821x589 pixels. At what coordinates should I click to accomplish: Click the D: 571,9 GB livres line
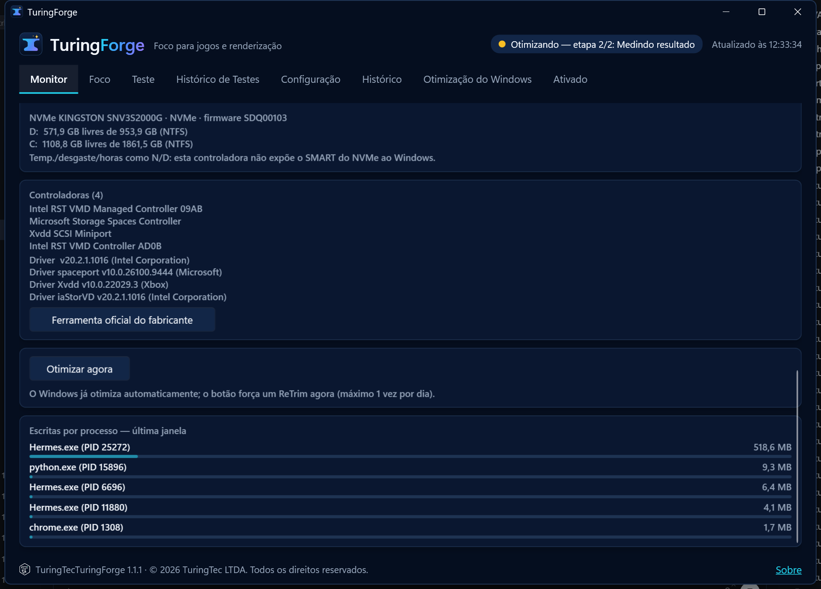[108, 132]
